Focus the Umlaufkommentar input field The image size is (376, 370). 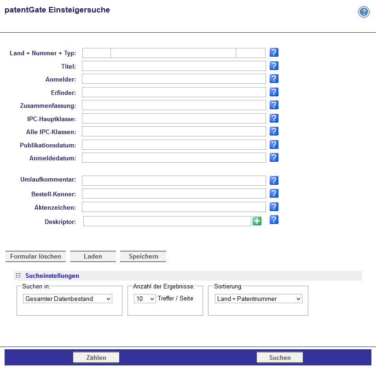click(174, 181)
